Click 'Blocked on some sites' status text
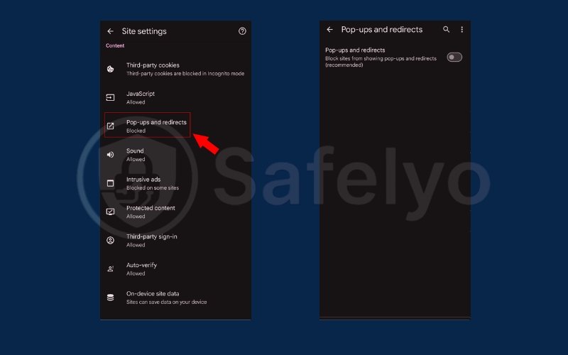Image resolution: width=568 pixels, height=355 pixels. 153,188
